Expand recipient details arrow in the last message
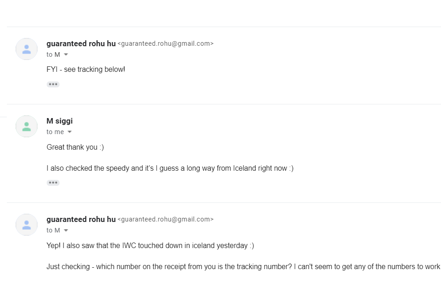The width and height of the screenshot is (441, 281). [x=66, y=231]
